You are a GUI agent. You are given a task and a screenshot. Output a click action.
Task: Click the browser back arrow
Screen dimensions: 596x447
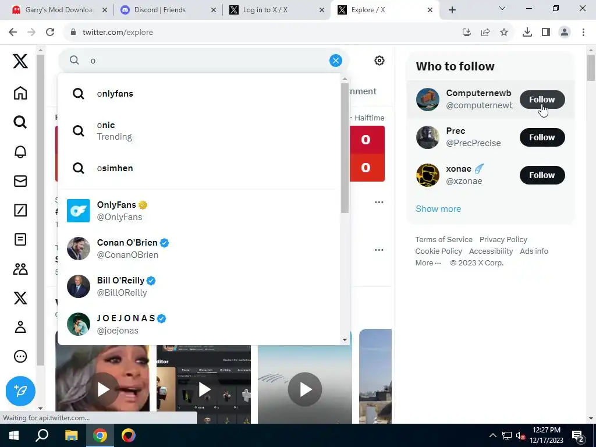13,33
